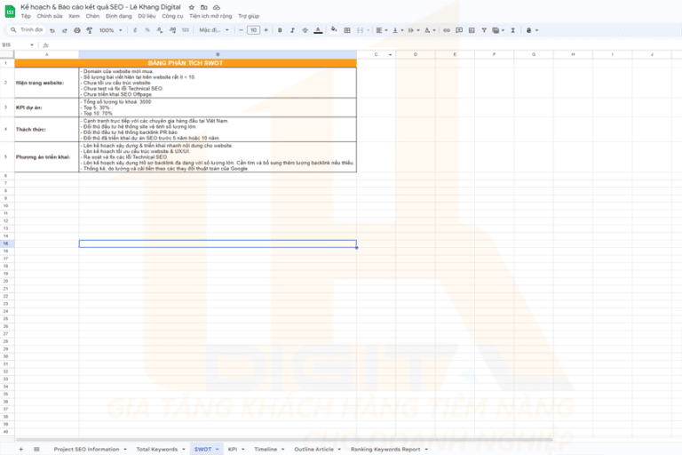682x455 pixels.
Task: Format selection as percent
Action: (147, 30)
